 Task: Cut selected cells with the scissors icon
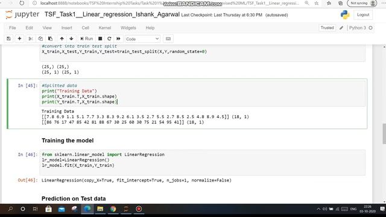point(31,39)
